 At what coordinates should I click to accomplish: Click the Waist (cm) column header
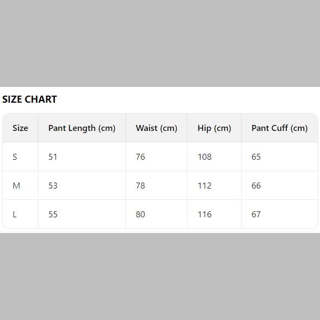pyautogui.click(x=156, y=128)
